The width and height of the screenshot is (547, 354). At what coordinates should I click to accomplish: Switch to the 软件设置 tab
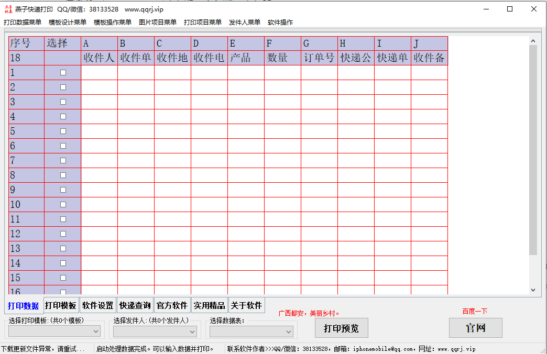pyautogui.click(x=97, y=305)
